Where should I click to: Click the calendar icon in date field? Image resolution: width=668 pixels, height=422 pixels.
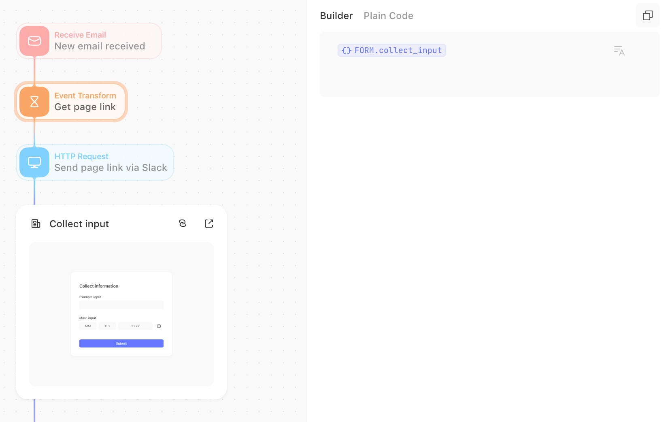click(159, 326)
